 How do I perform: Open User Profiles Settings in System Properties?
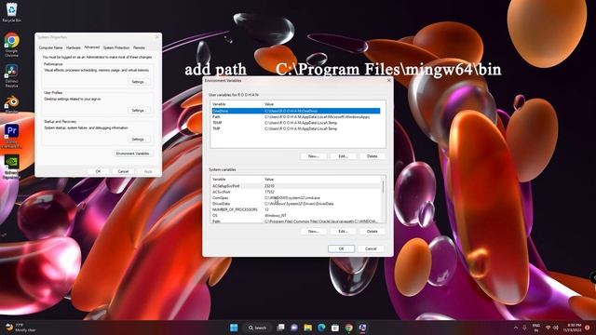click(139, 110)
